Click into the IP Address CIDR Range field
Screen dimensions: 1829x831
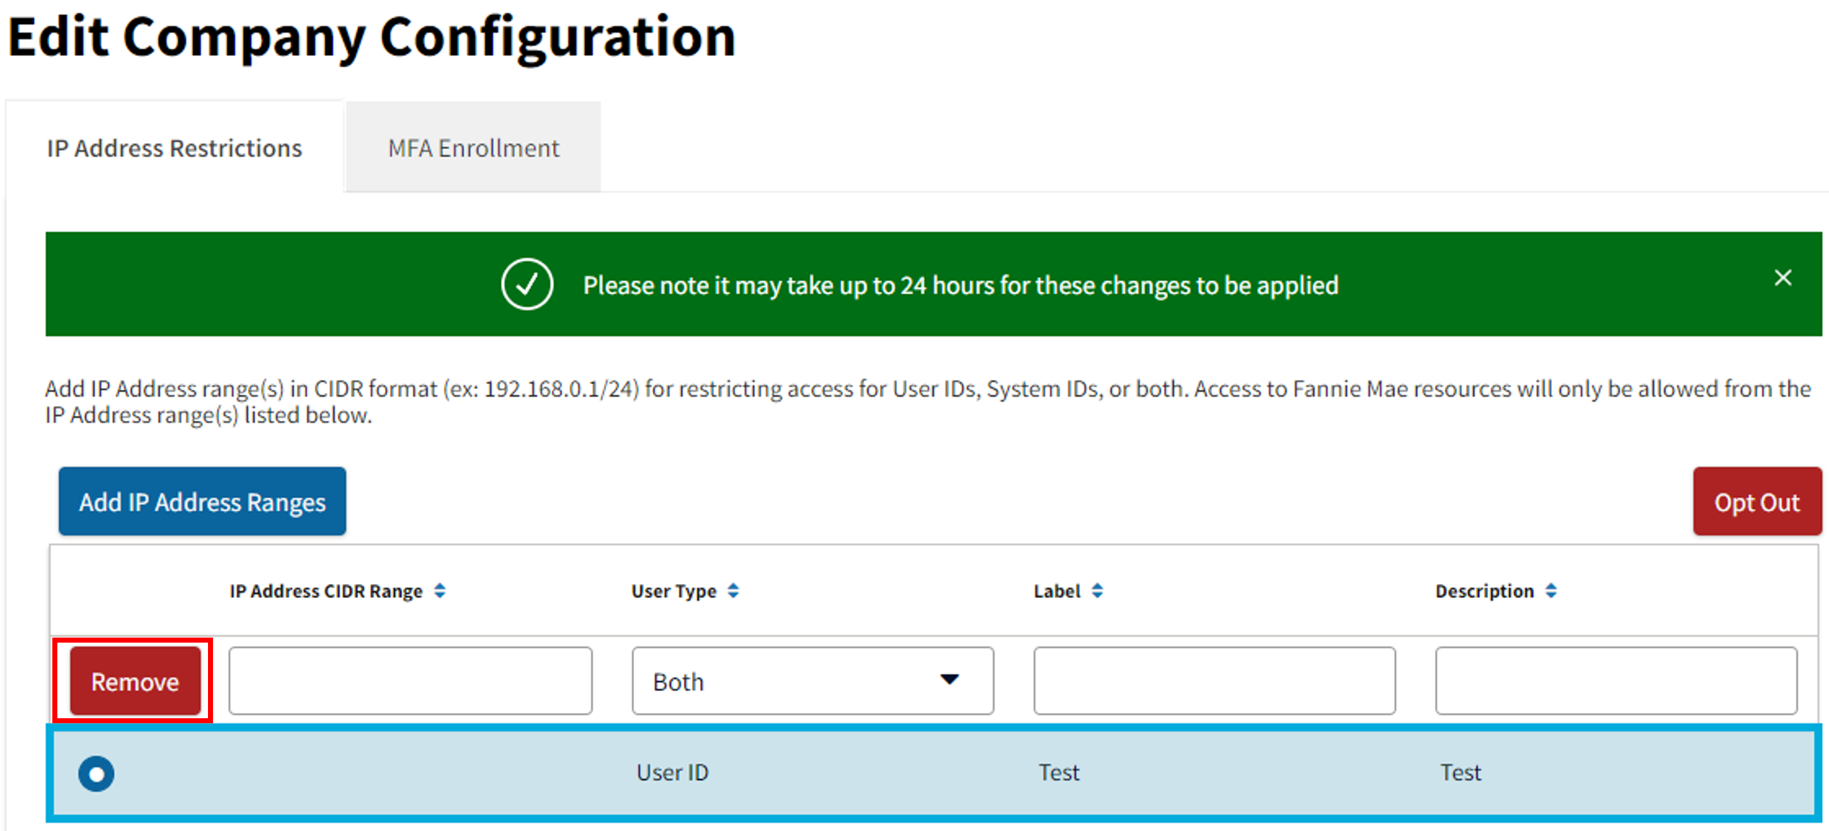coord(410,680)
